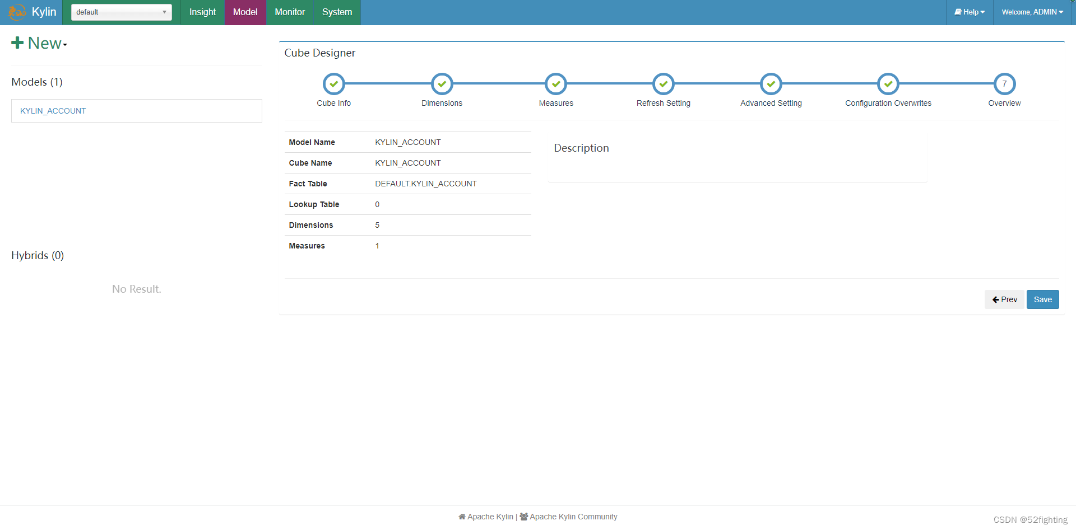1076x530 pixels.
Task: Open the New dropdown
Action: point(39,43)
